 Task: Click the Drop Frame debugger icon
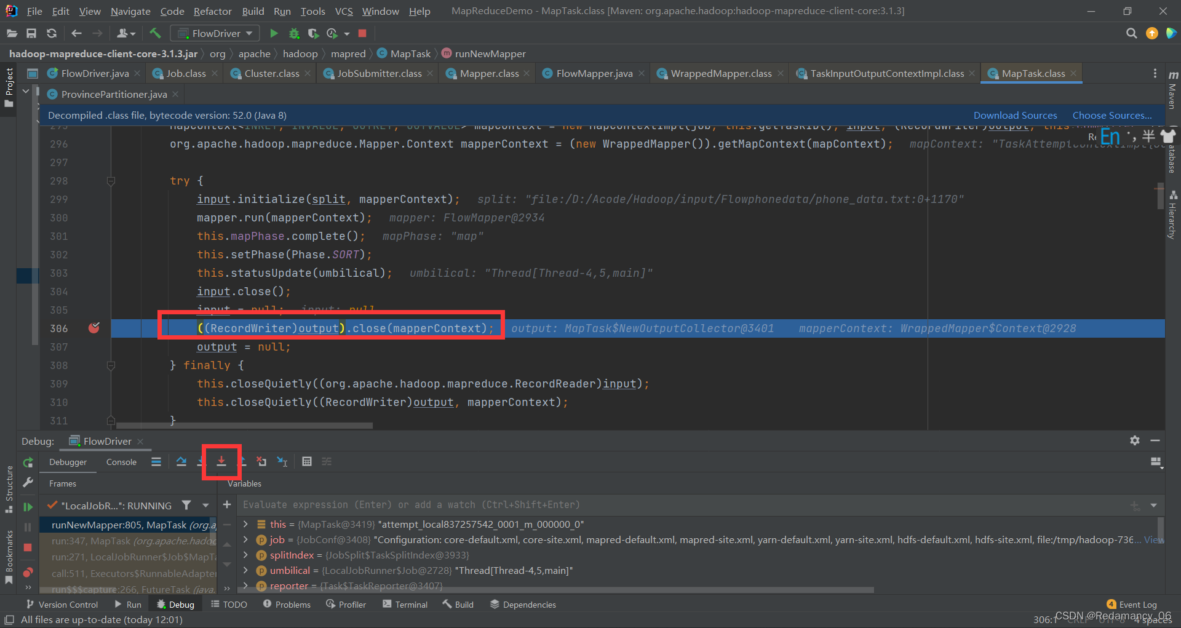[x=261, y=461]
